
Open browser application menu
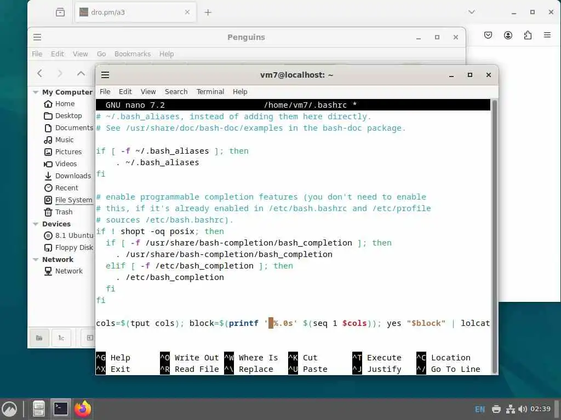point(547,35)
